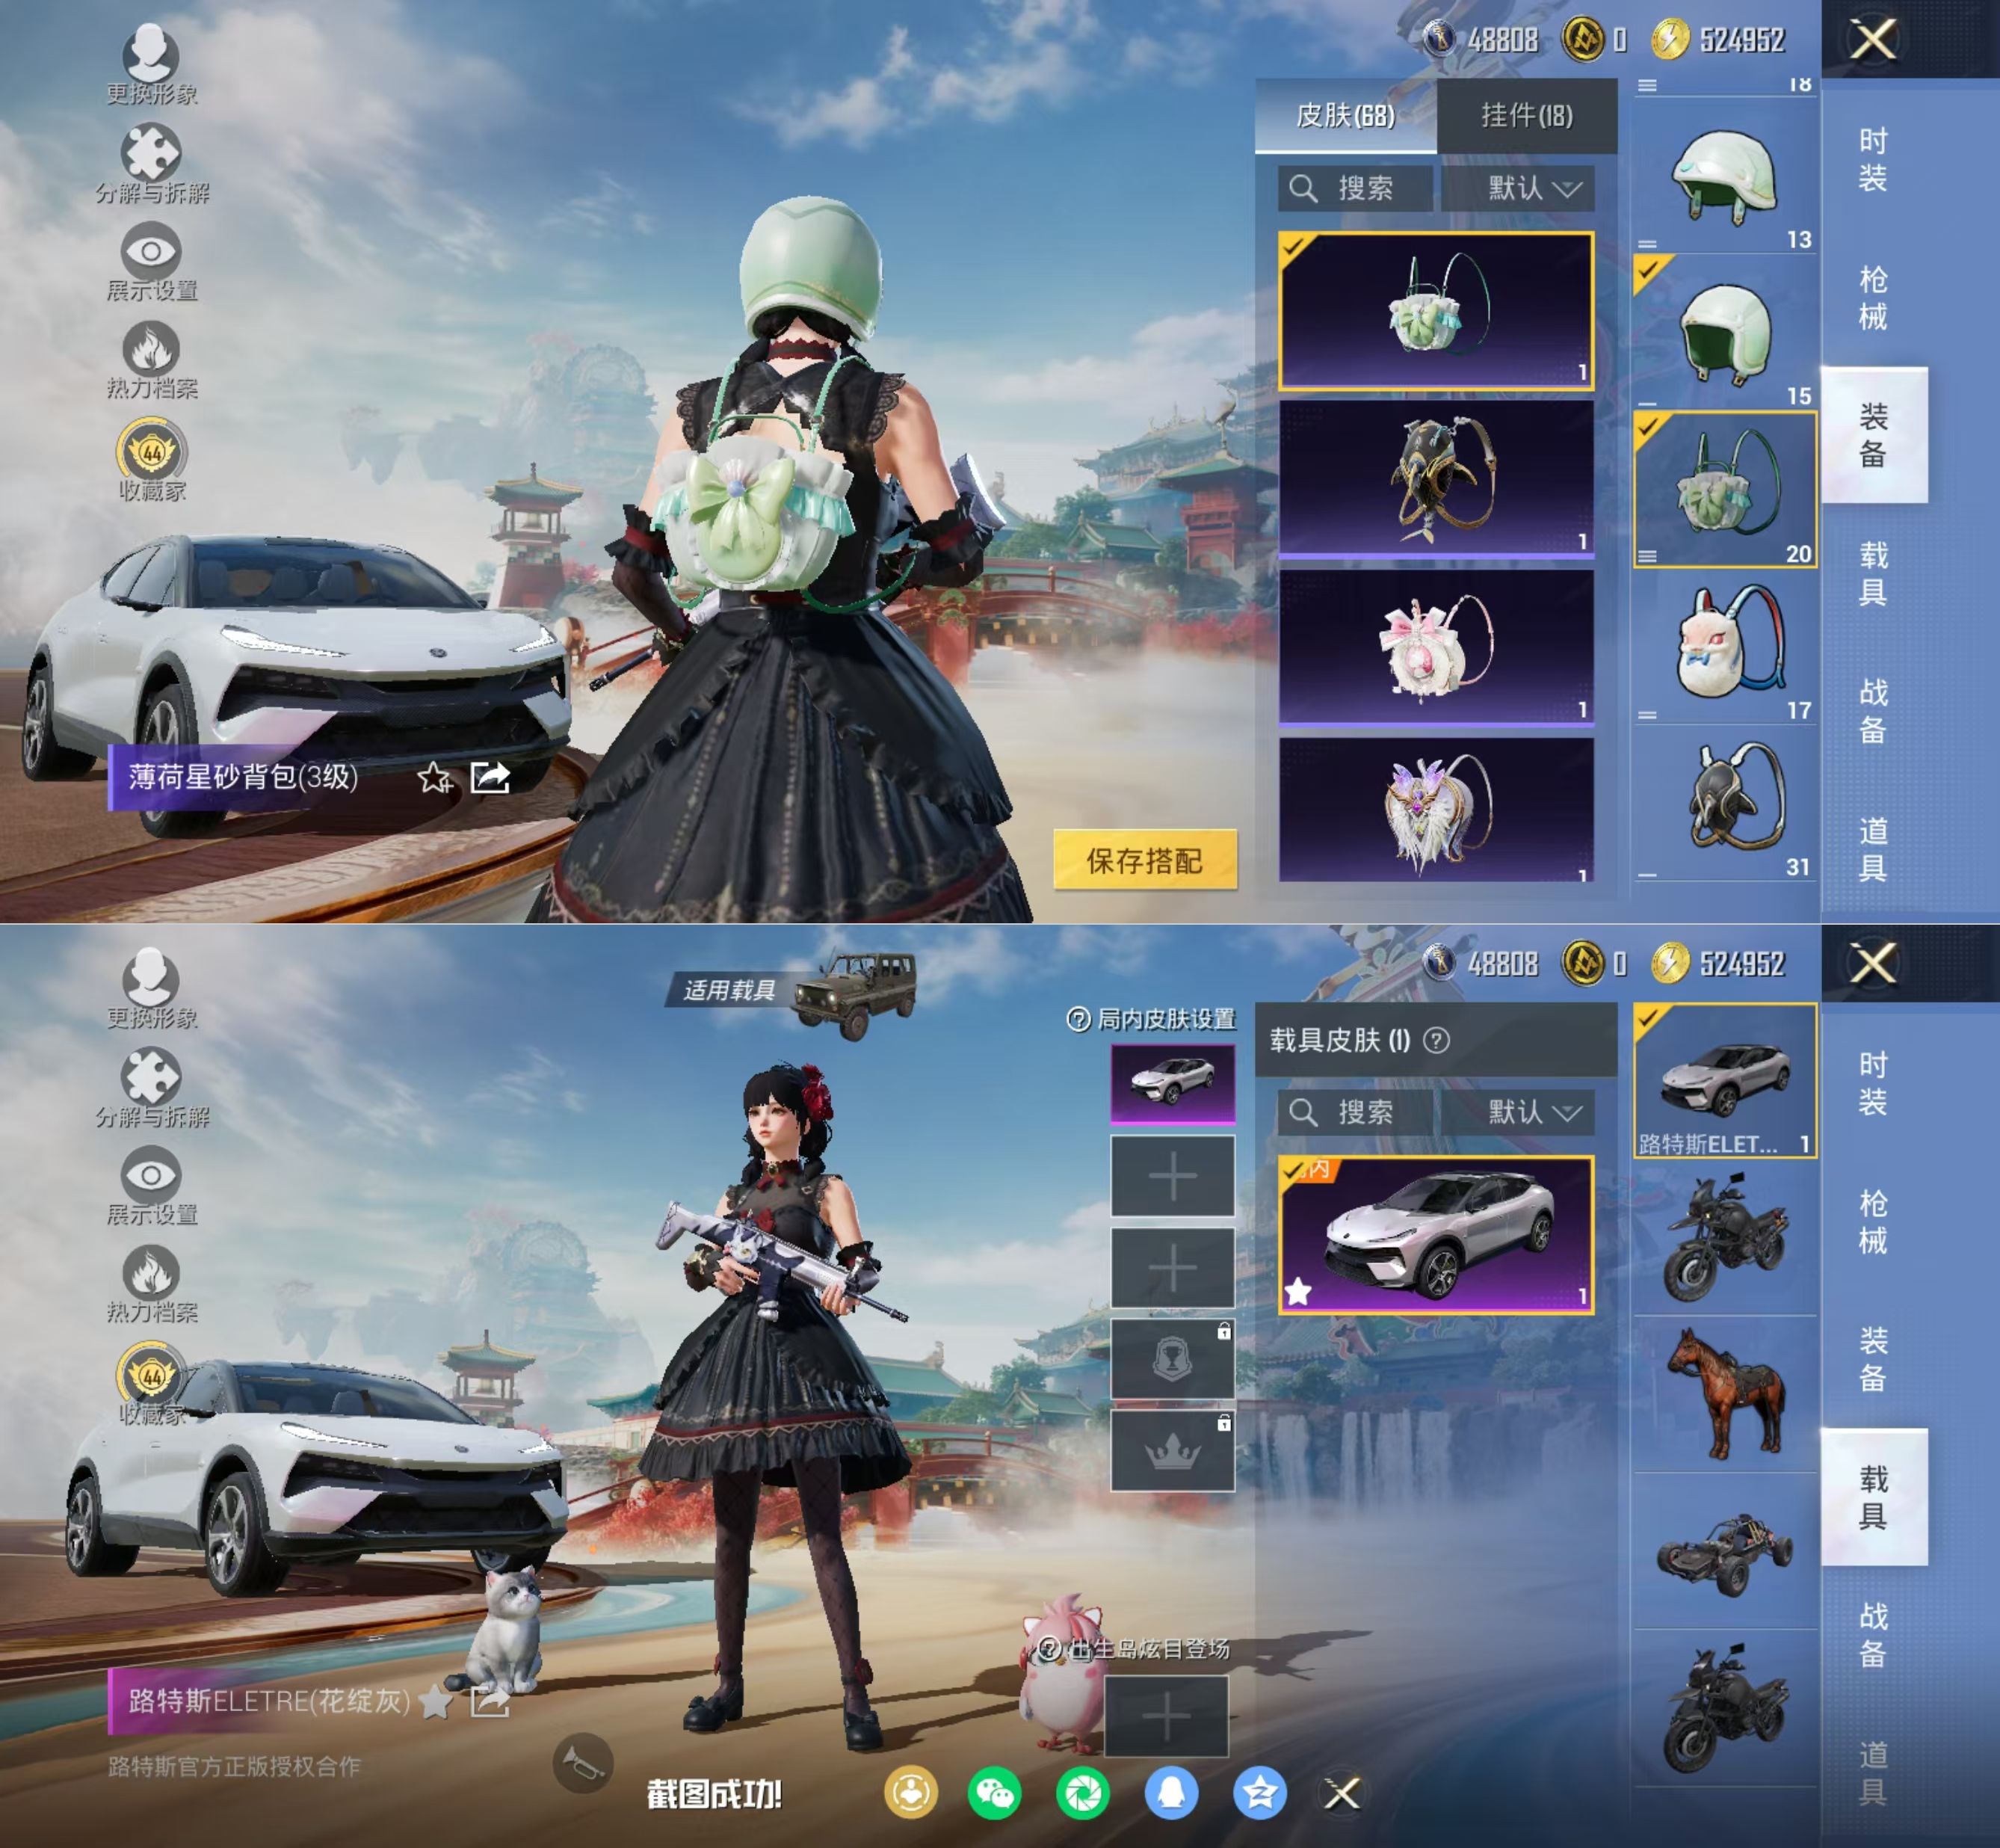The width and height of the screenshot is (2000, 1848).
Task: Click share icon beside 薄荷星砂背包(3级)
Action: (491, 777)
